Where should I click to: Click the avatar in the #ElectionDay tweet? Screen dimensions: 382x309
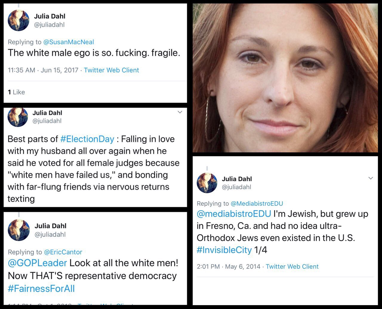(18, 117)
